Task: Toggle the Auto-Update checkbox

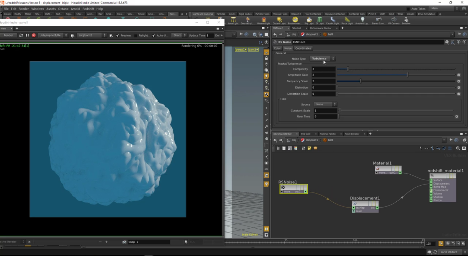Action: tap(154, 36)
